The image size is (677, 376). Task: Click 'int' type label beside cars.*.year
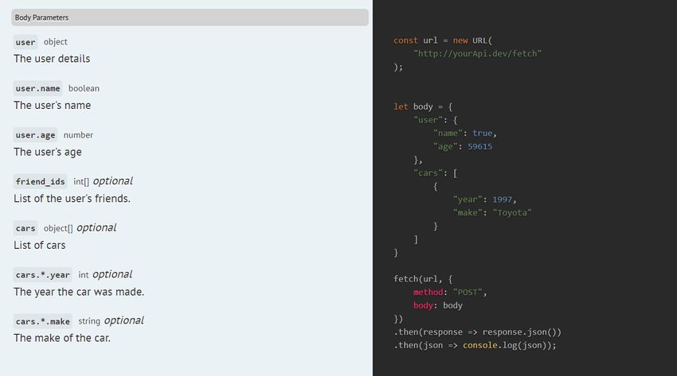point(84,275)
